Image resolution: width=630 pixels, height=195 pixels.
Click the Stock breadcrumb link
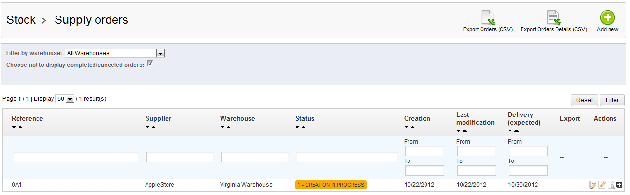[21, 20]
